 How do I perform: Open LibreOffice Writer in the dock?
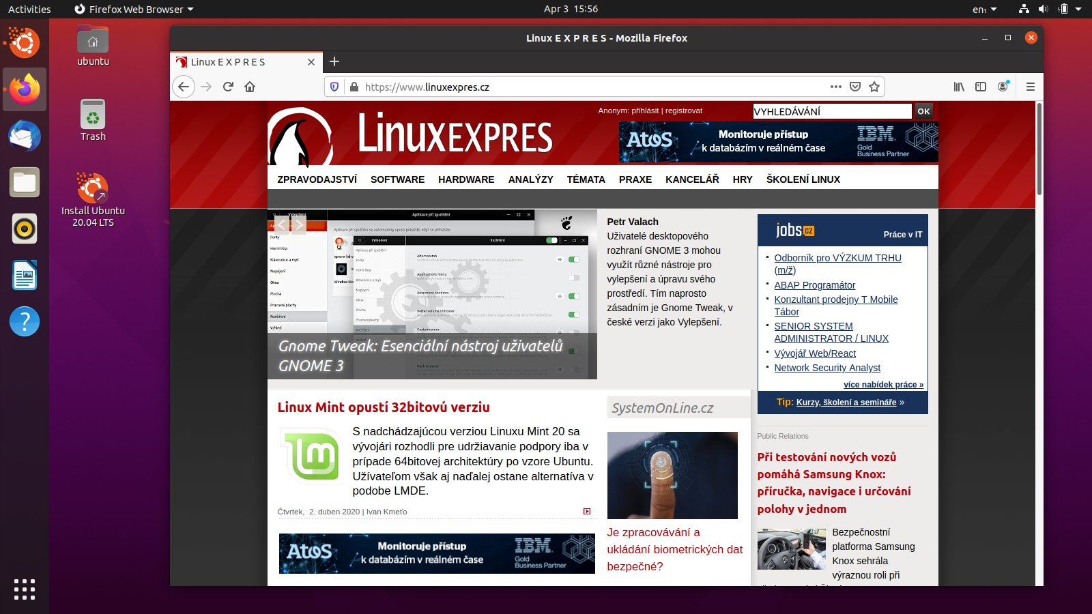25,275
